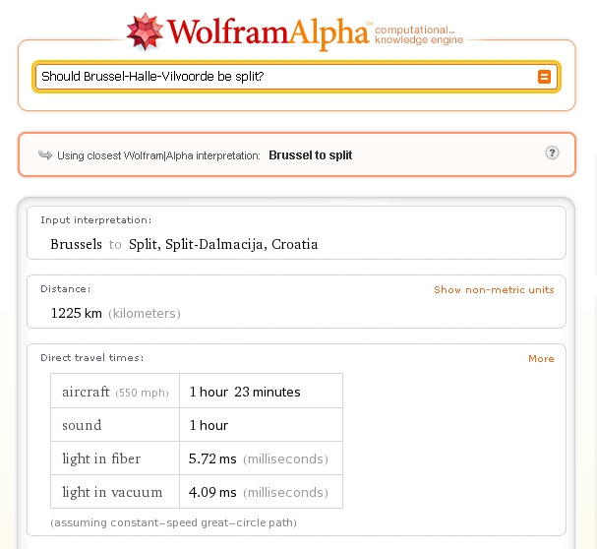Click the orange compute button in search box

tap(544, 77)
